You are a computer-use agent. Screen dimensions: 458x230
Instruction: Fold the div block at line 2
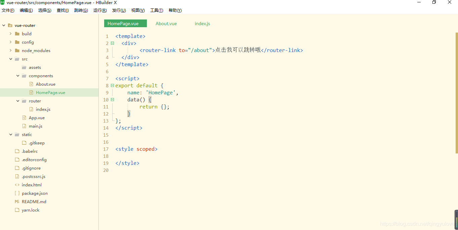tap(112, 43)
